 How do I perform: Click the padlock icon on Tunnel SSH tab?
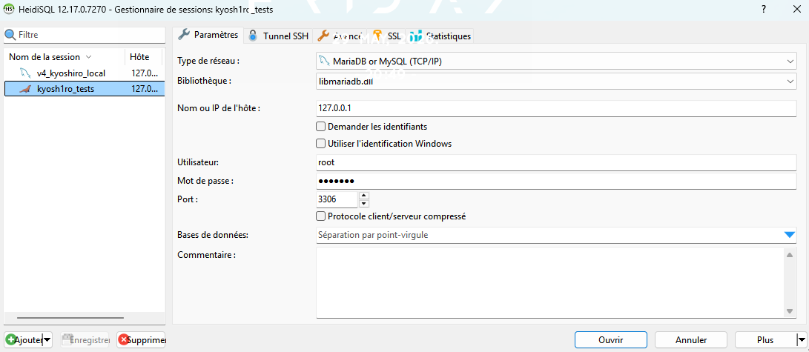pos(252,36)
